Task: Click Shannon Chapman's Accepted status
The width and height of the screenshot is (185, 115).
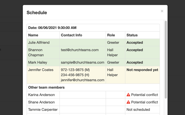Action: point(135,50)
